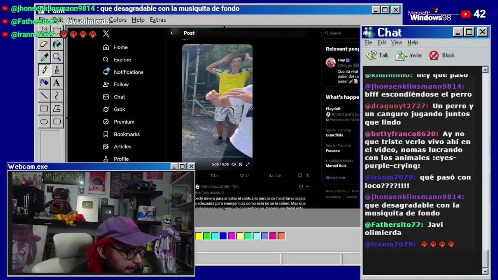The height and width of the screenshot is (280, 498).
Task: Open Edit menu in Chat window
Action: 382,43
